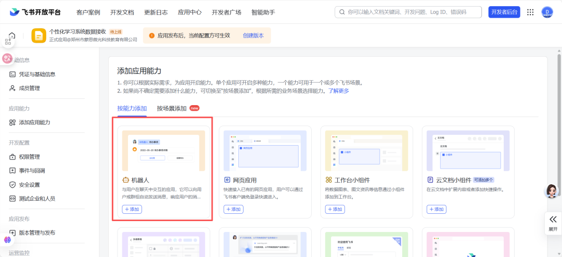
Task: Expand the right-side panel via 展开
Action: point(553,223)
